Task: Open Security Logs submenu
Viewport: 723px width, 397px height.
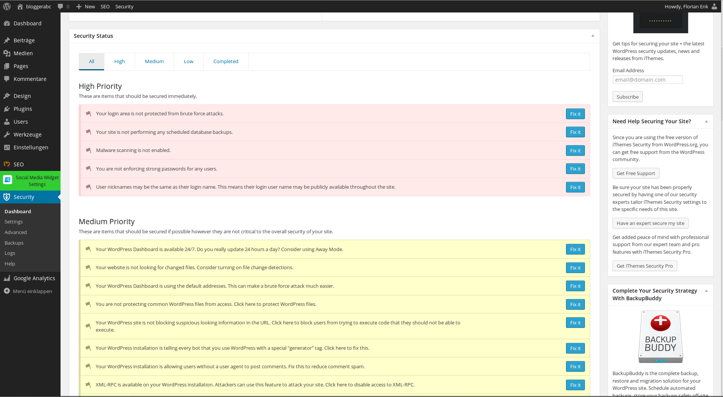Action: 10,253
